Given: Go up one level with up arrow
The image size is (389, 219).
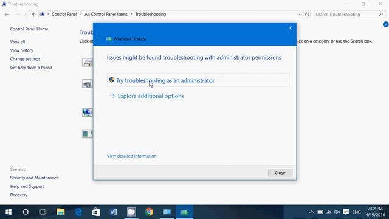Looking at the screenshot, I should [33, 15].
